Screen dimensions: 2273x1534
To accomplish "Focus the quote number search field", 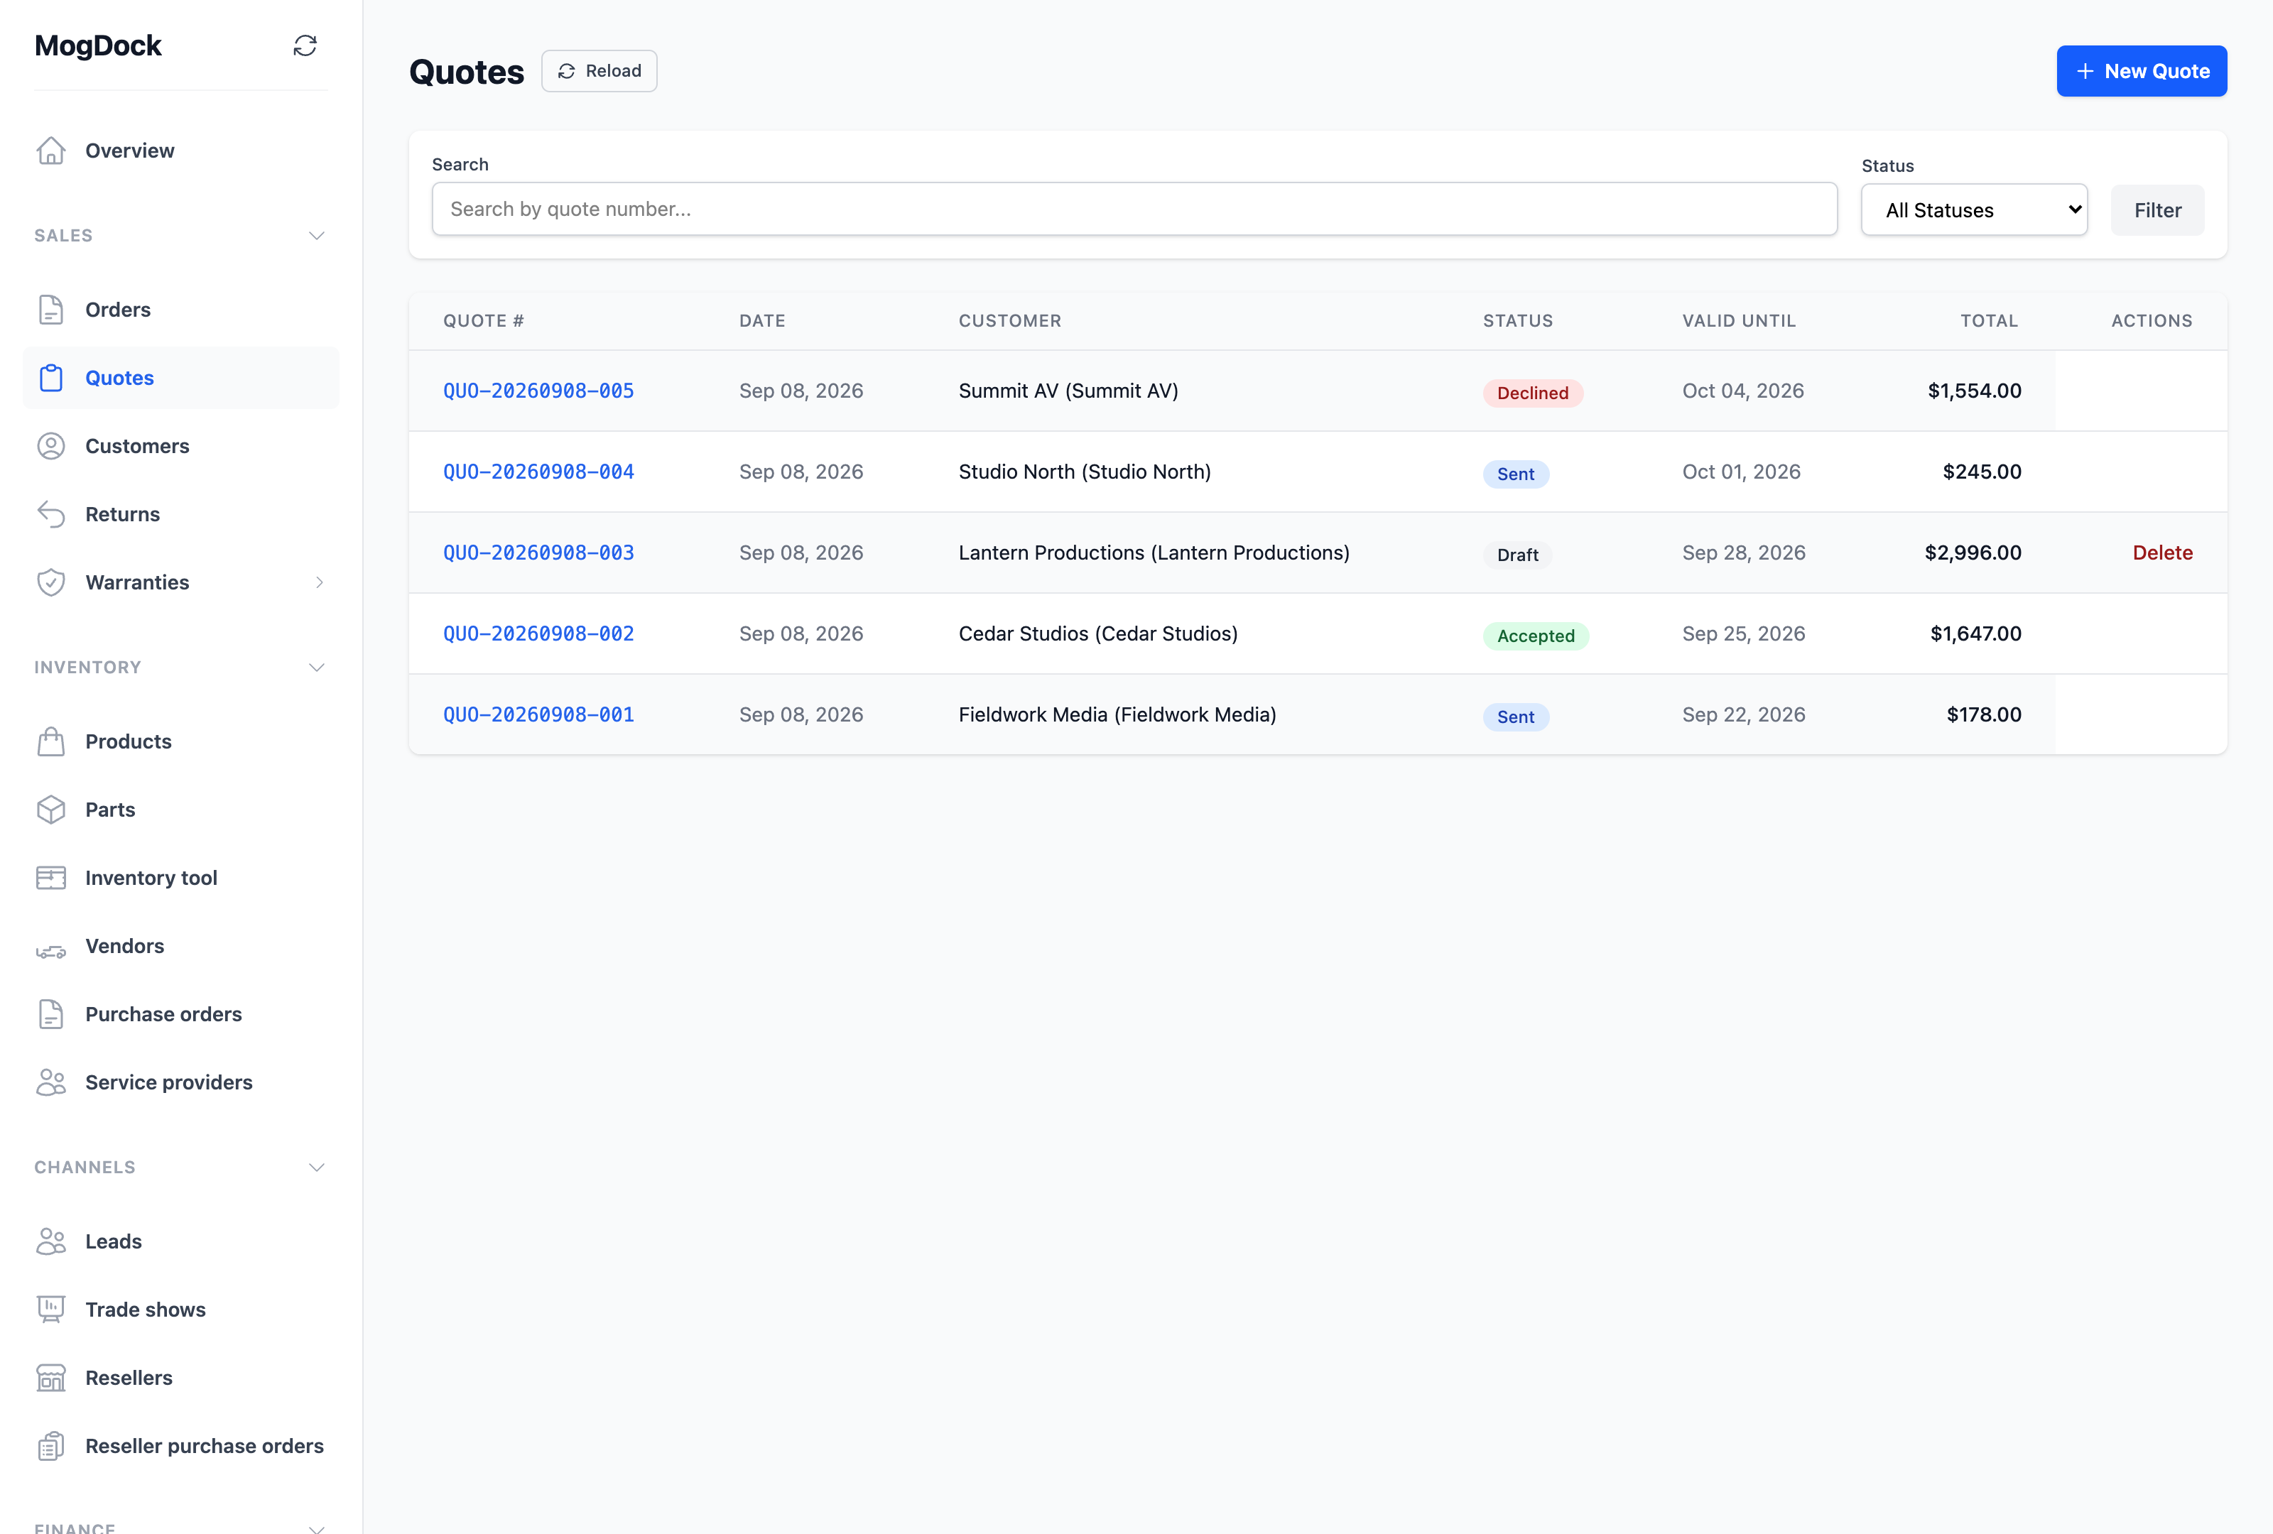I will (1134, 210).
